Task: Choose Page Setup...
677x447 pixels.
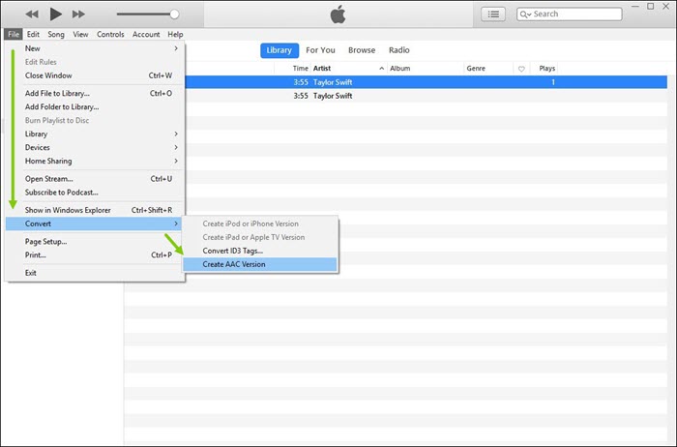Action: (95, 242)
